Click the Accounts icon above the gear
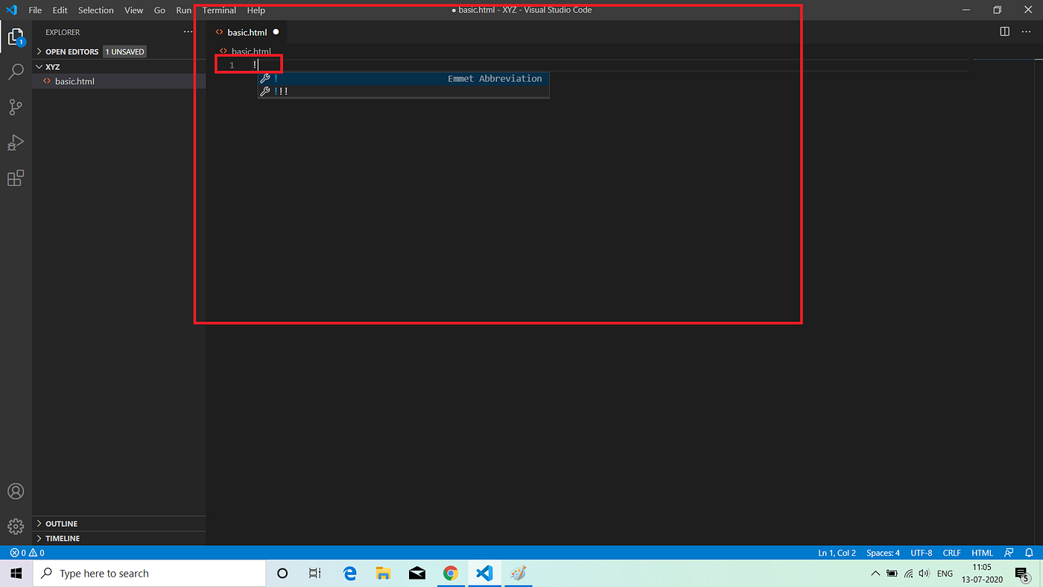 (x=16, y=491)
